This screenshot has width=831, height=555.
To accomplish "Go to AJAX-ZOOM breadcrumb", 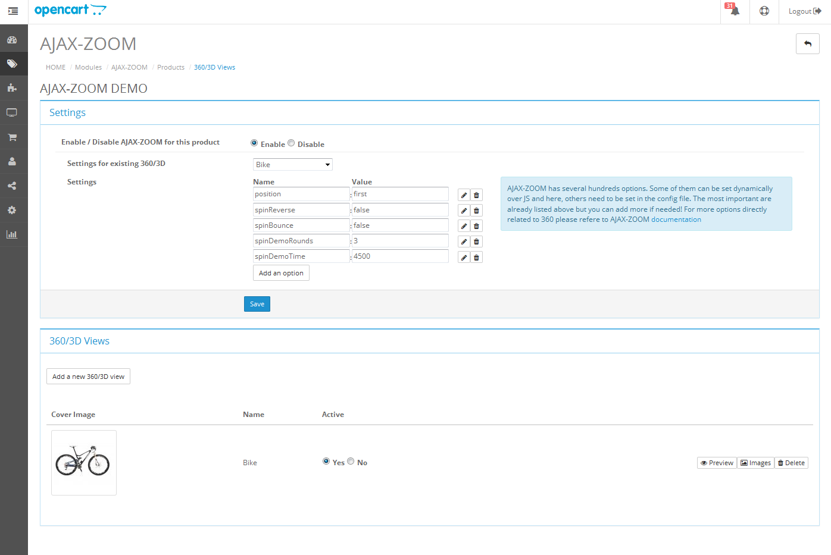I will (129, 67).
